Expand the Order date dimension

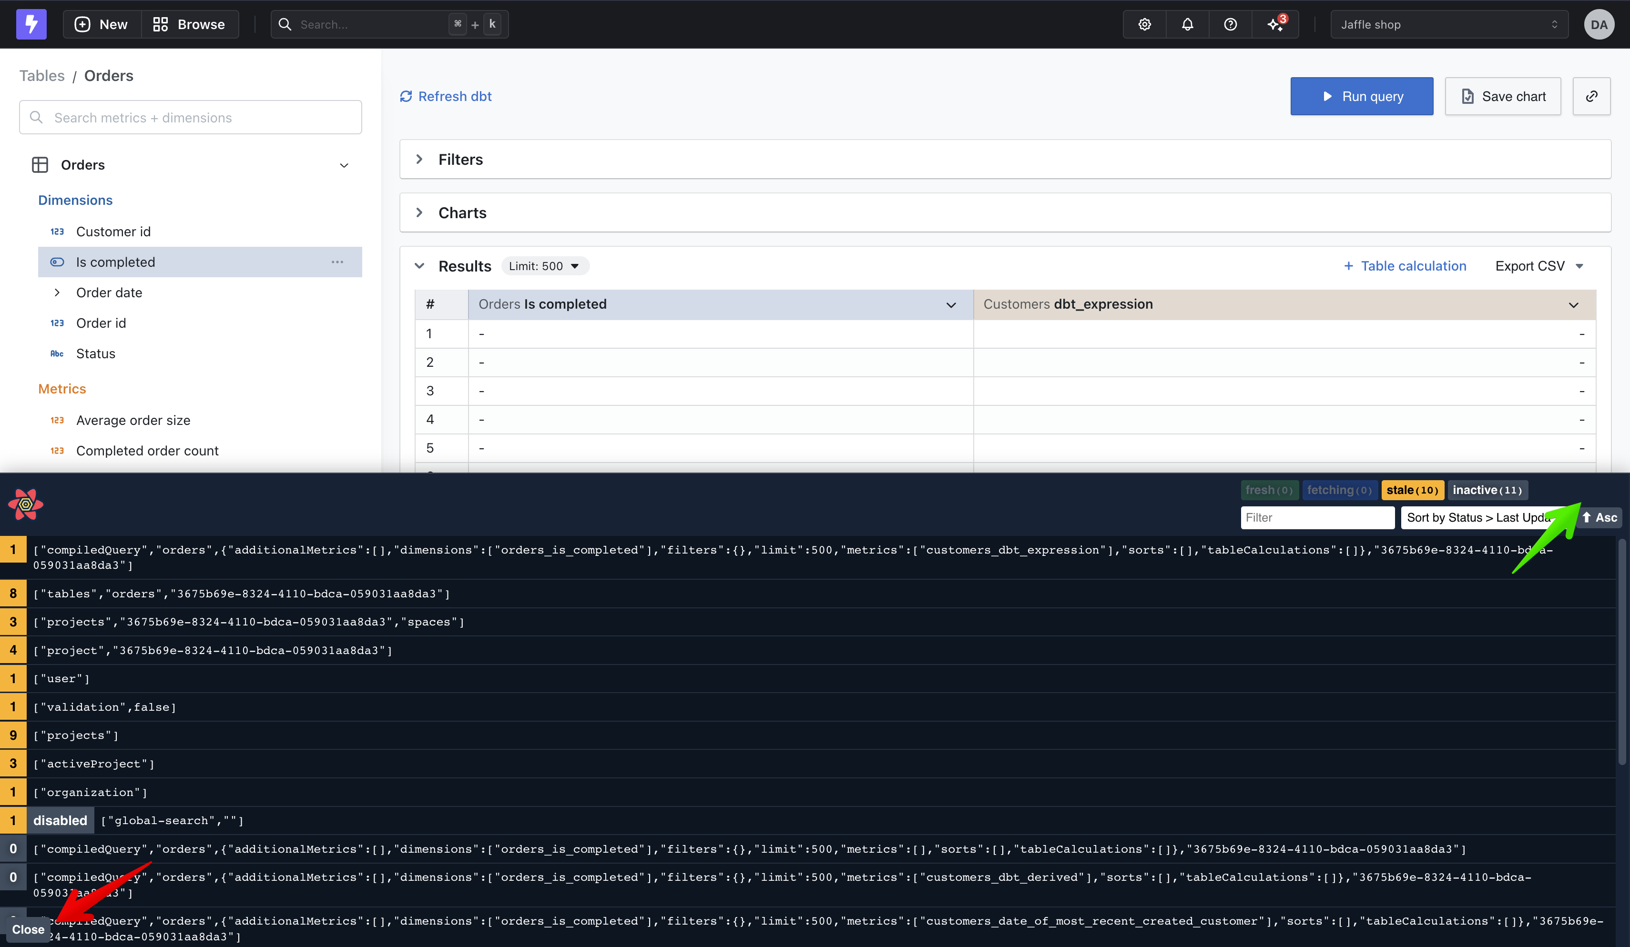pyautogui.click(x=57, y=292)
